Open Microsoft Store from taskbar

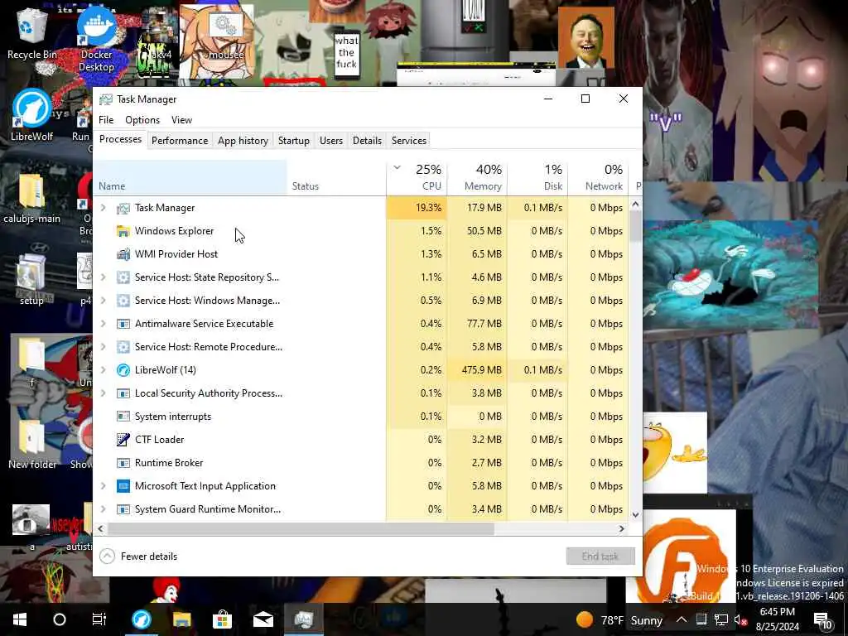[222, 619]
